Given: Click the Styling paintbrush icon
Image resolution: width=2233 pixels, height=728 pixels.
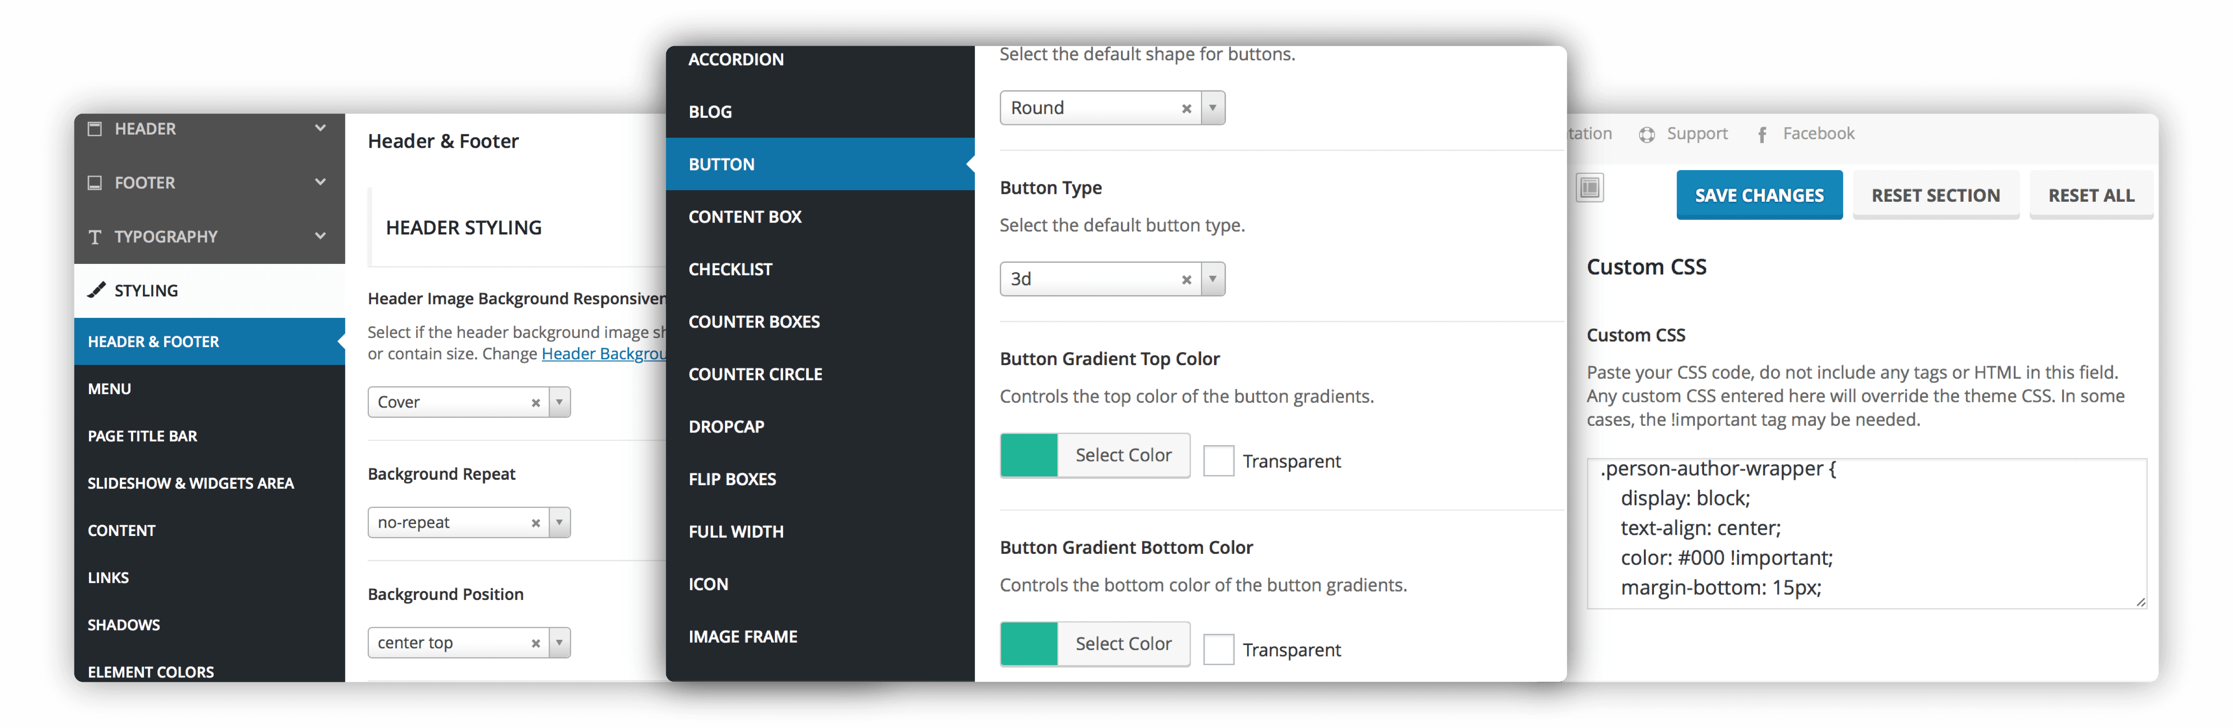Looking at the screenshot, I should [x=96, y=290].
